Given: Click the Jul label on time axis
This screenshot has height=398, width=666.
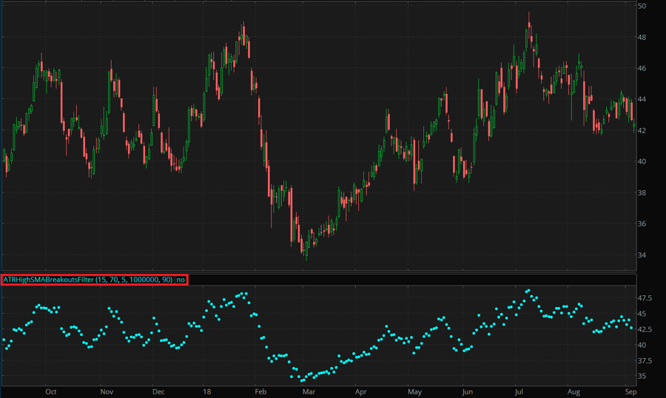Looking at the screenshot, I should click(519, 390).
